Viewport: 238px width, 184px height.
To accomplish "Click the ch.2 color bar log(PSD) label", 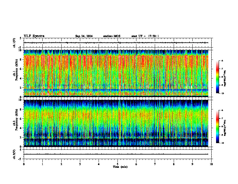I will (225, 128).
